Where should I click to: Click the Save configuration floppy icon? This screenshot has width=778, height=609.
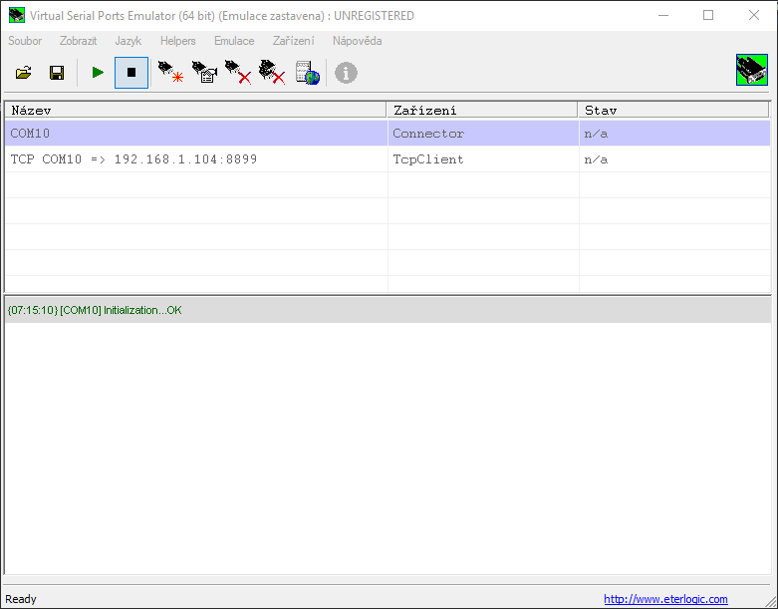[57, 73]
